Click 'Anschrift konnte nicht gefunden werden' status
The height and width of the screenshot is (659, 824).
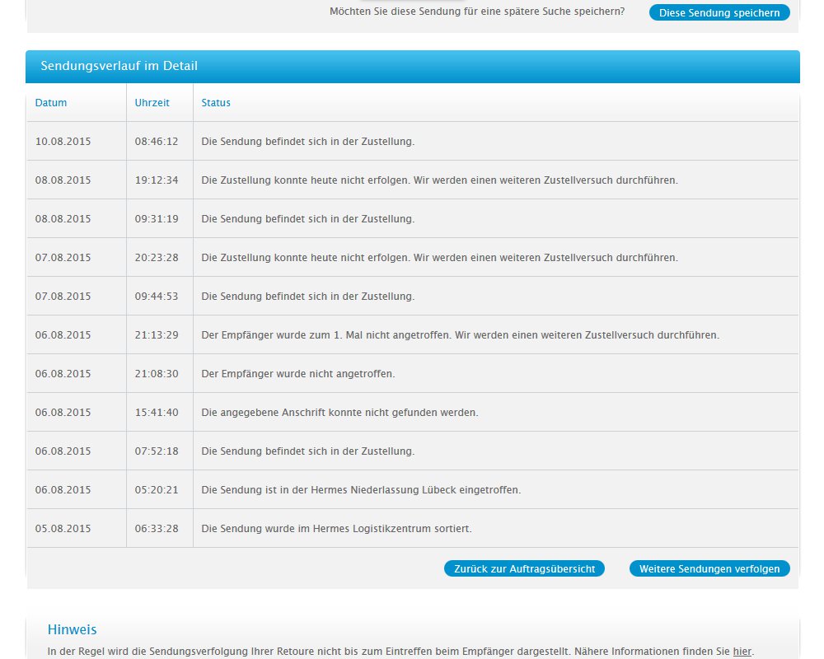pos(339,413)
